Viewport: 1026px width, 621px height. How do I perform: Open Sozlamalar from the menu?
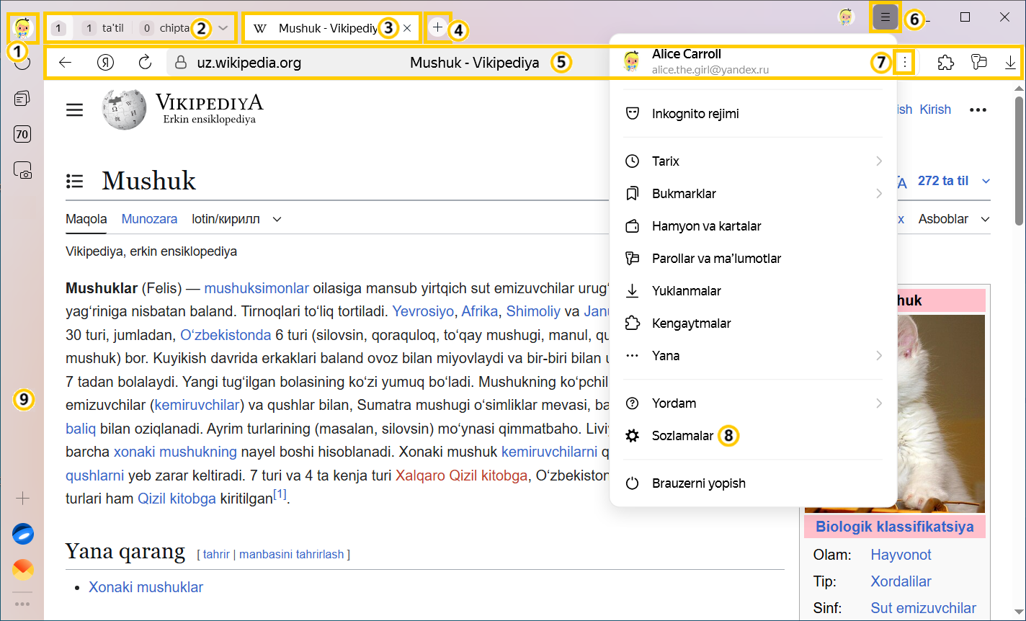point(682,436)
